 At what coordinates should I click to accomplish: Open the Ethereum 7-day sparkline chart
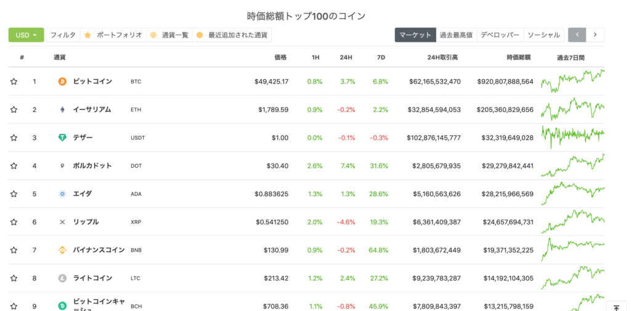[x=572, y=109]
